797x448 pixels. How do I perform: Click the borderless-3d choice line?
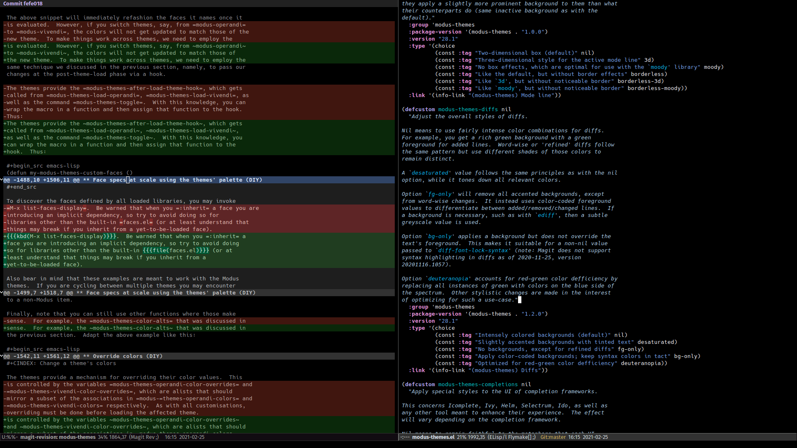click(x=550, y=81)
